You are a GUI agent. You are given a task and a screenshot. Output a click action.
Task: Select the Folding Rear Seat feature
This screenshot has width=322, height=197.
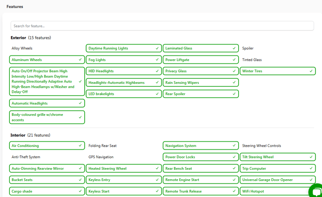[x=124, y=145]
